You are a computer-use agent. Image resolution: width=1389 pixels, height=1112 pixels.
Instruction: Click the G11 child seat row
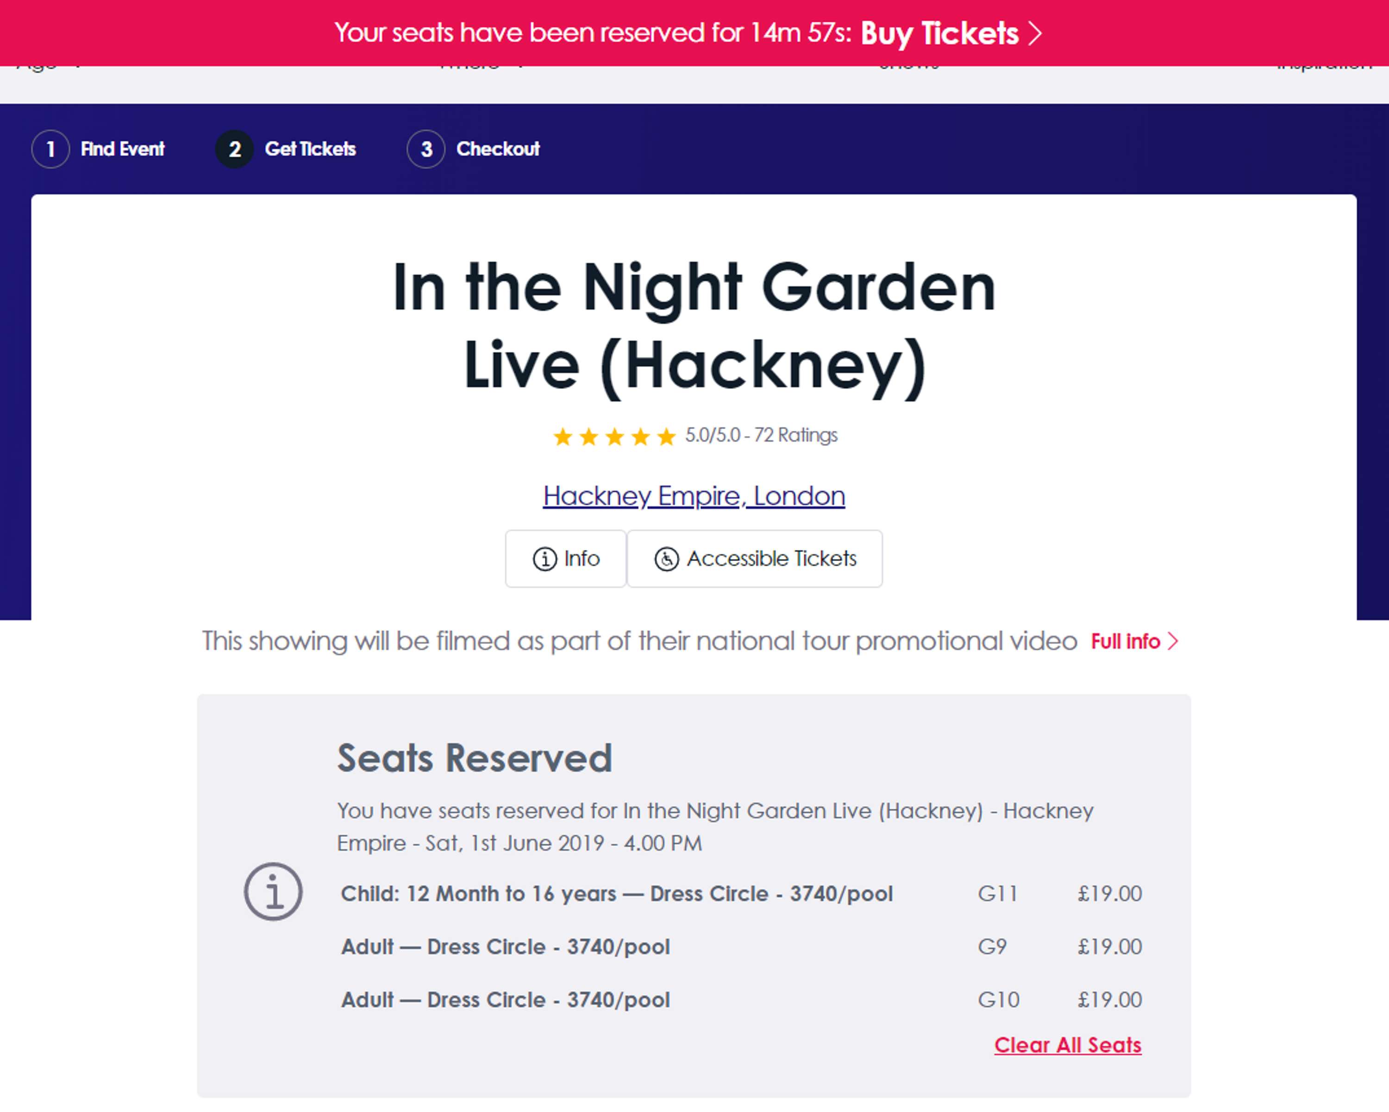(x=741, y=893)
